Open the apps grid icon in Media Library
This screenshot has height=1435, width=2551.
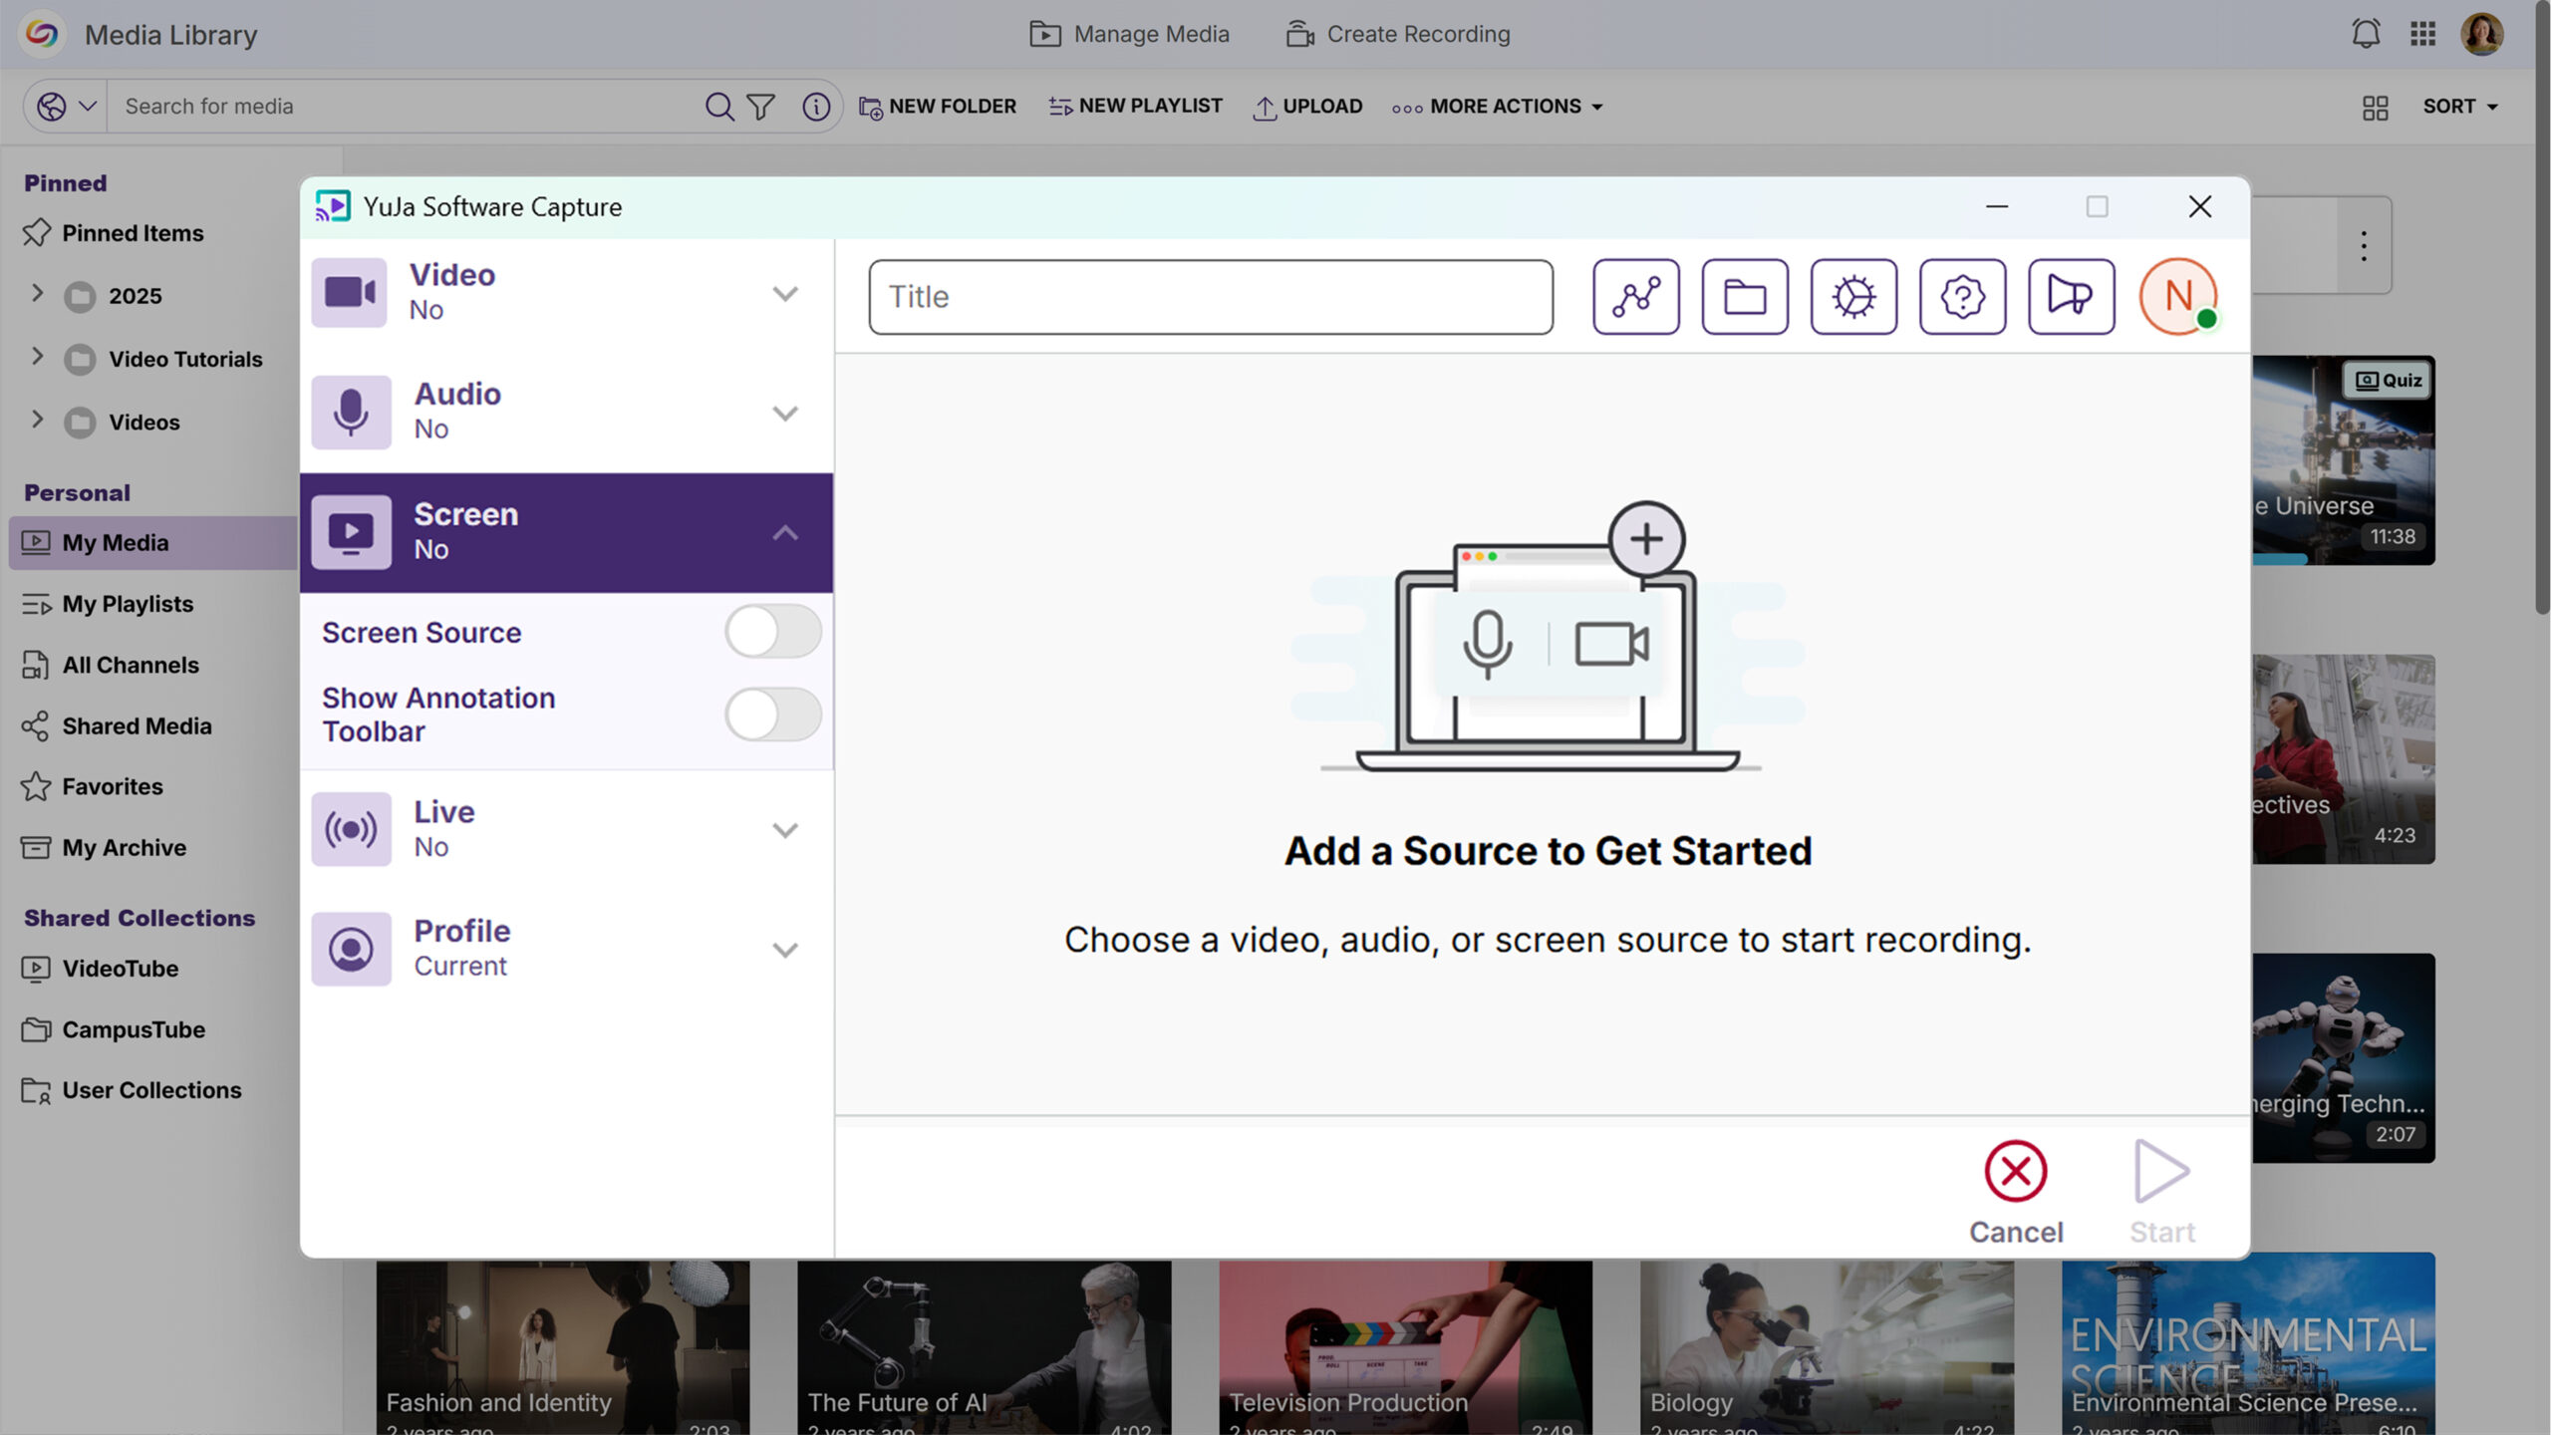click(2422, 34)
